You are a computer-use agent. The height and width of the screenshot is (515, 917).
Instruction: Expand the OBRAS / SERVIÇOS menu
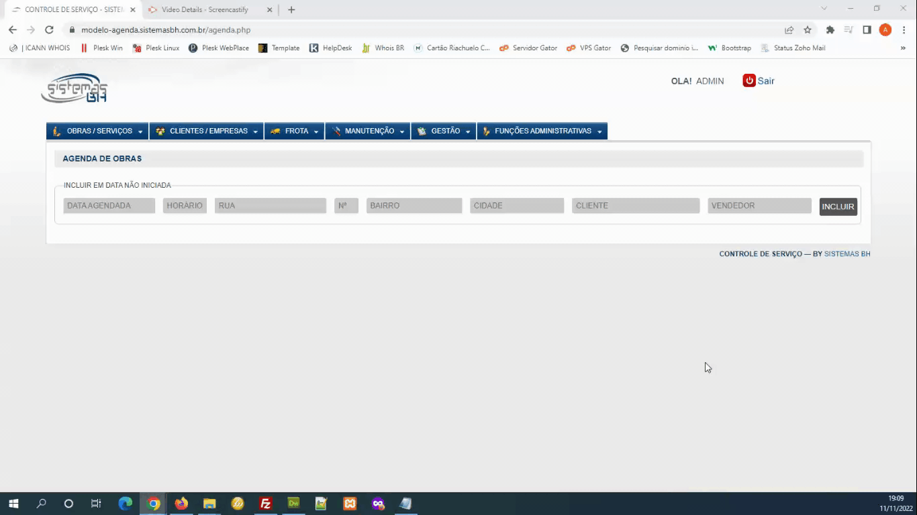click(x=97, y=131)
